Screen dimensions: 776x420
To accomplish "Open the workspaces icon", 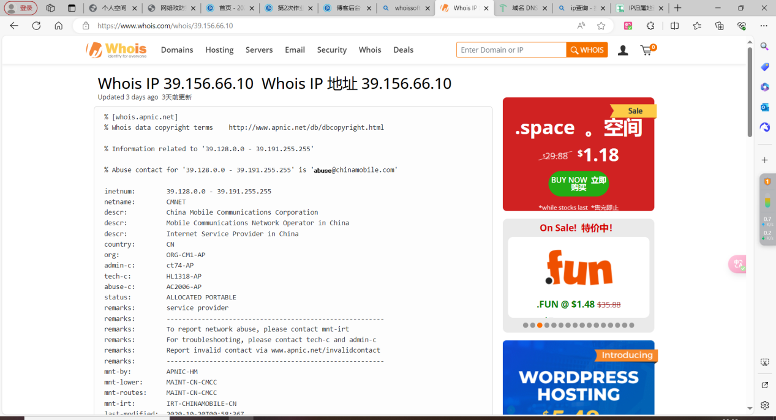I will point(50,8).
